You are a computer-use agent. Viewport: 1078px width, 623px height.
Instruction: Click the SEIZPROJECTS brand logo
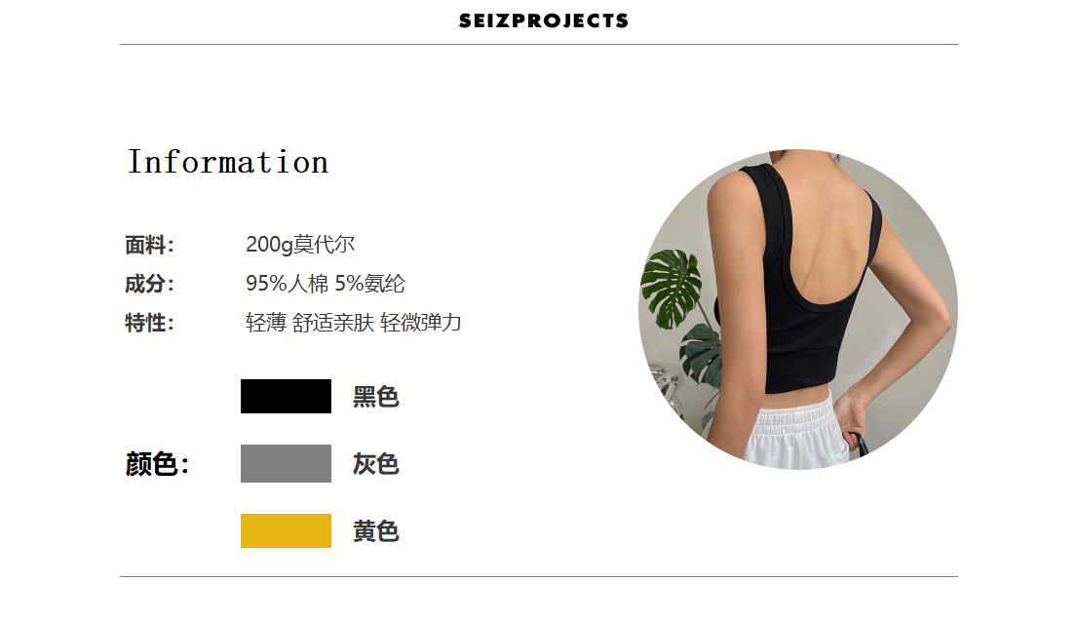point(543,20)
